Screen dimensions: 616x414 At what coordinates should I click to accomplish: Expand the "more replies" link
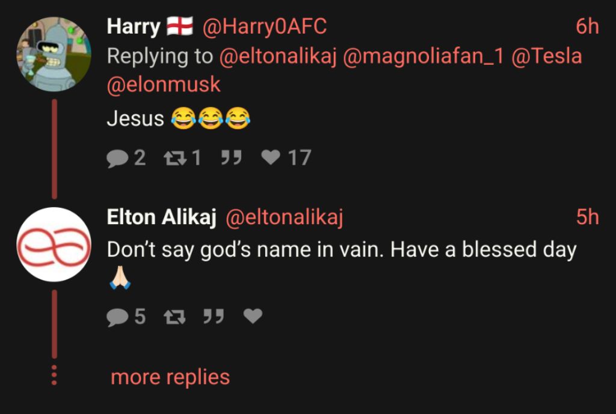tap(170, 377)
